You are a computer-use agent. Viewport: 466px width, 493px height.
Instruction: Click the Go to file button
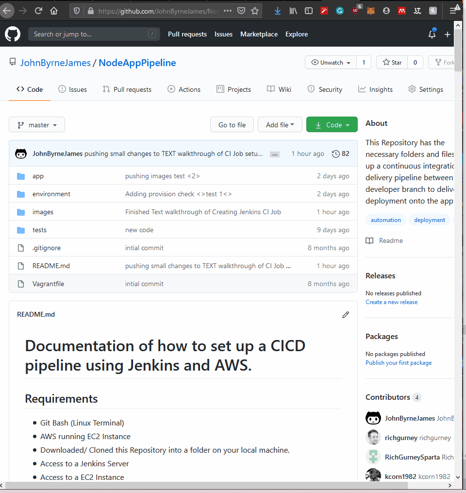click(232, 125)
